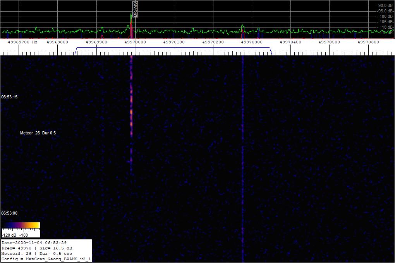The width and height of the screenshot is (395, 263).
Task: Click the Date=2020-11-04 06:53:29 line
Action: 34,243
